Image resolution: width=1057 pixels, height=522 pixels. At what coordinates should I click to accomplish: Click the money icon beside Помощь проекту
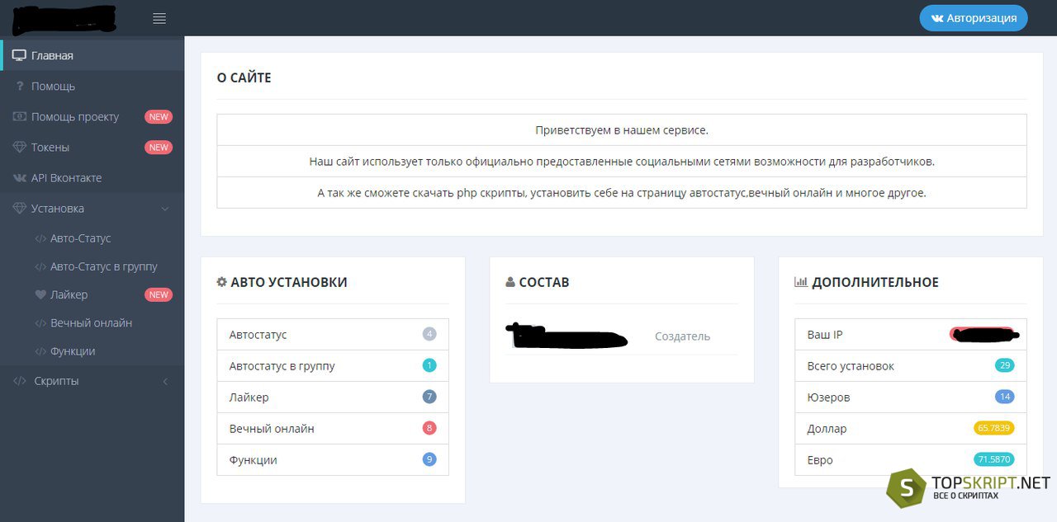point(19,116)
